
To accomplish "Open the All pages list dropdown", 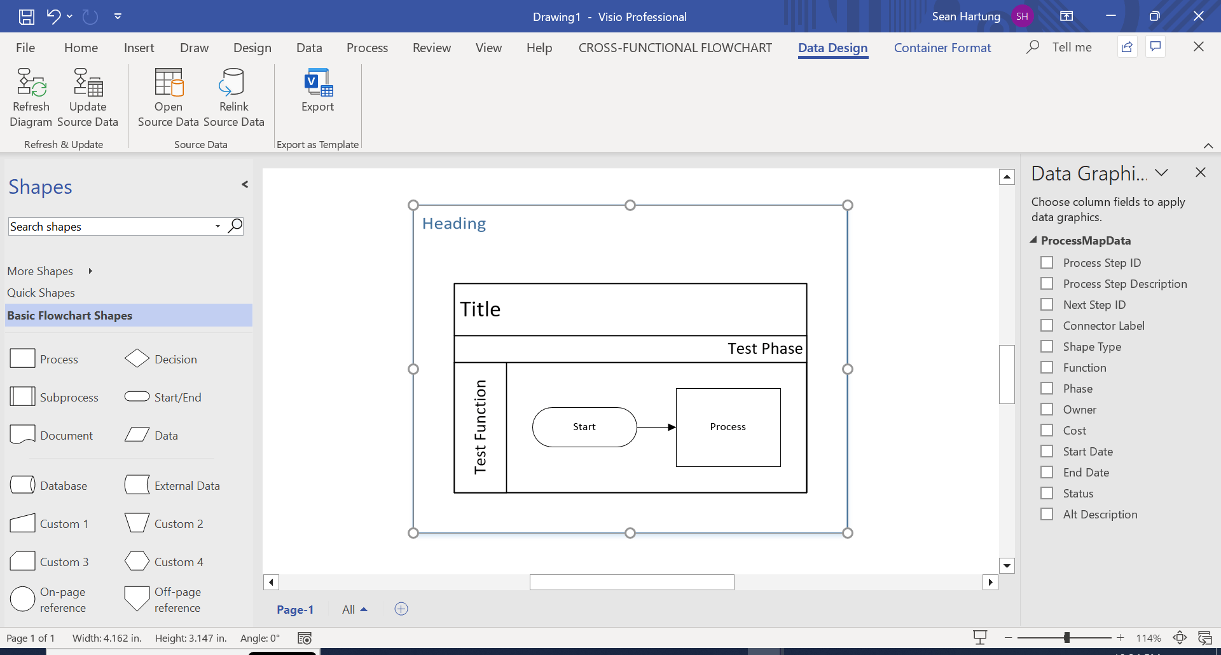I will point(355,609).
